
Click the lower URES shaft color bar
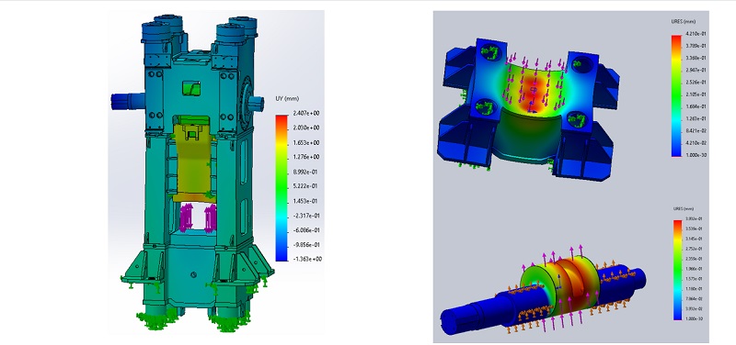[678, 270]
